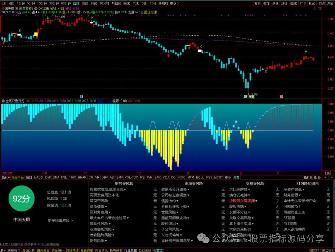The height and width of the screenshot is (252, 335).
Task: Switch to 分时 intraday view
Action: pos(11,3)
